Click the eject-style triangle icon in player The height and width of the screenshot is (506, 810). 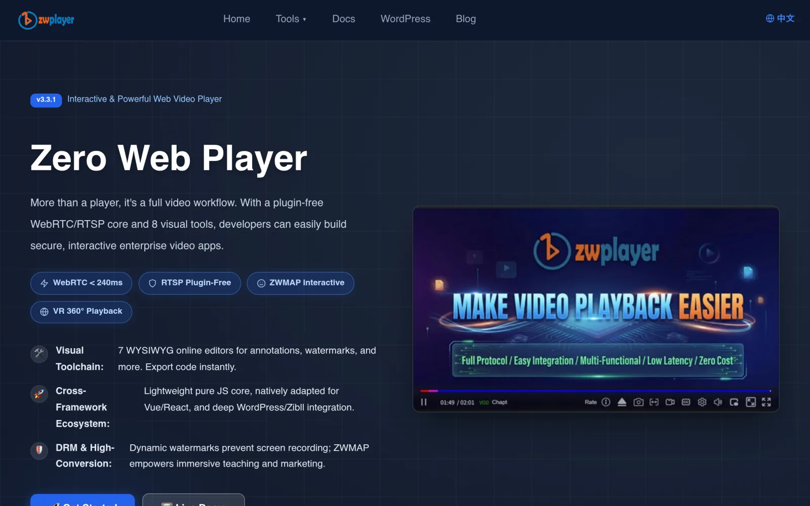[622, 402]
